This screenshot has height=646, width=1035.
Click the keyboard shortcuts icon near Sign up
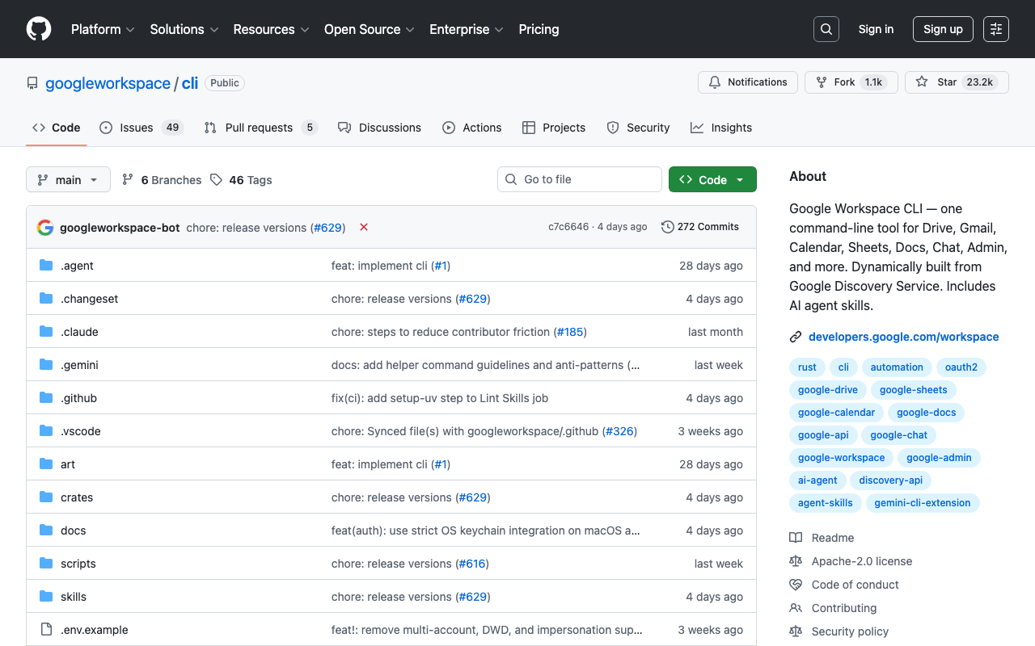point(995,29)
